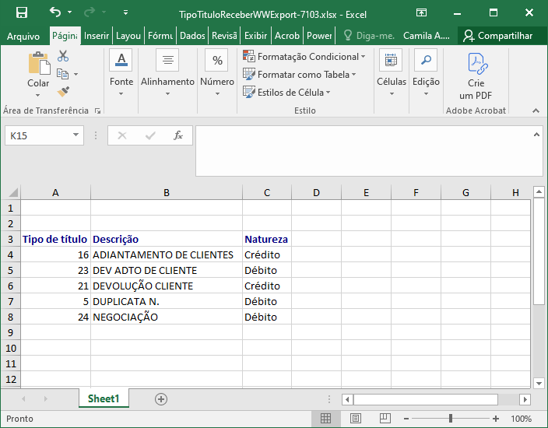Click the Format Painter brush icon
548x428 pixels.
click(x=63, y=92)
